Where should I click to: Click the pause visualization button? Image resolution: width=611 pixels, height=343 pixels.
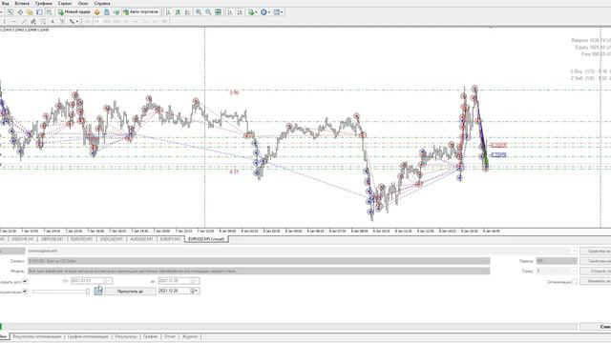point(98,291)
